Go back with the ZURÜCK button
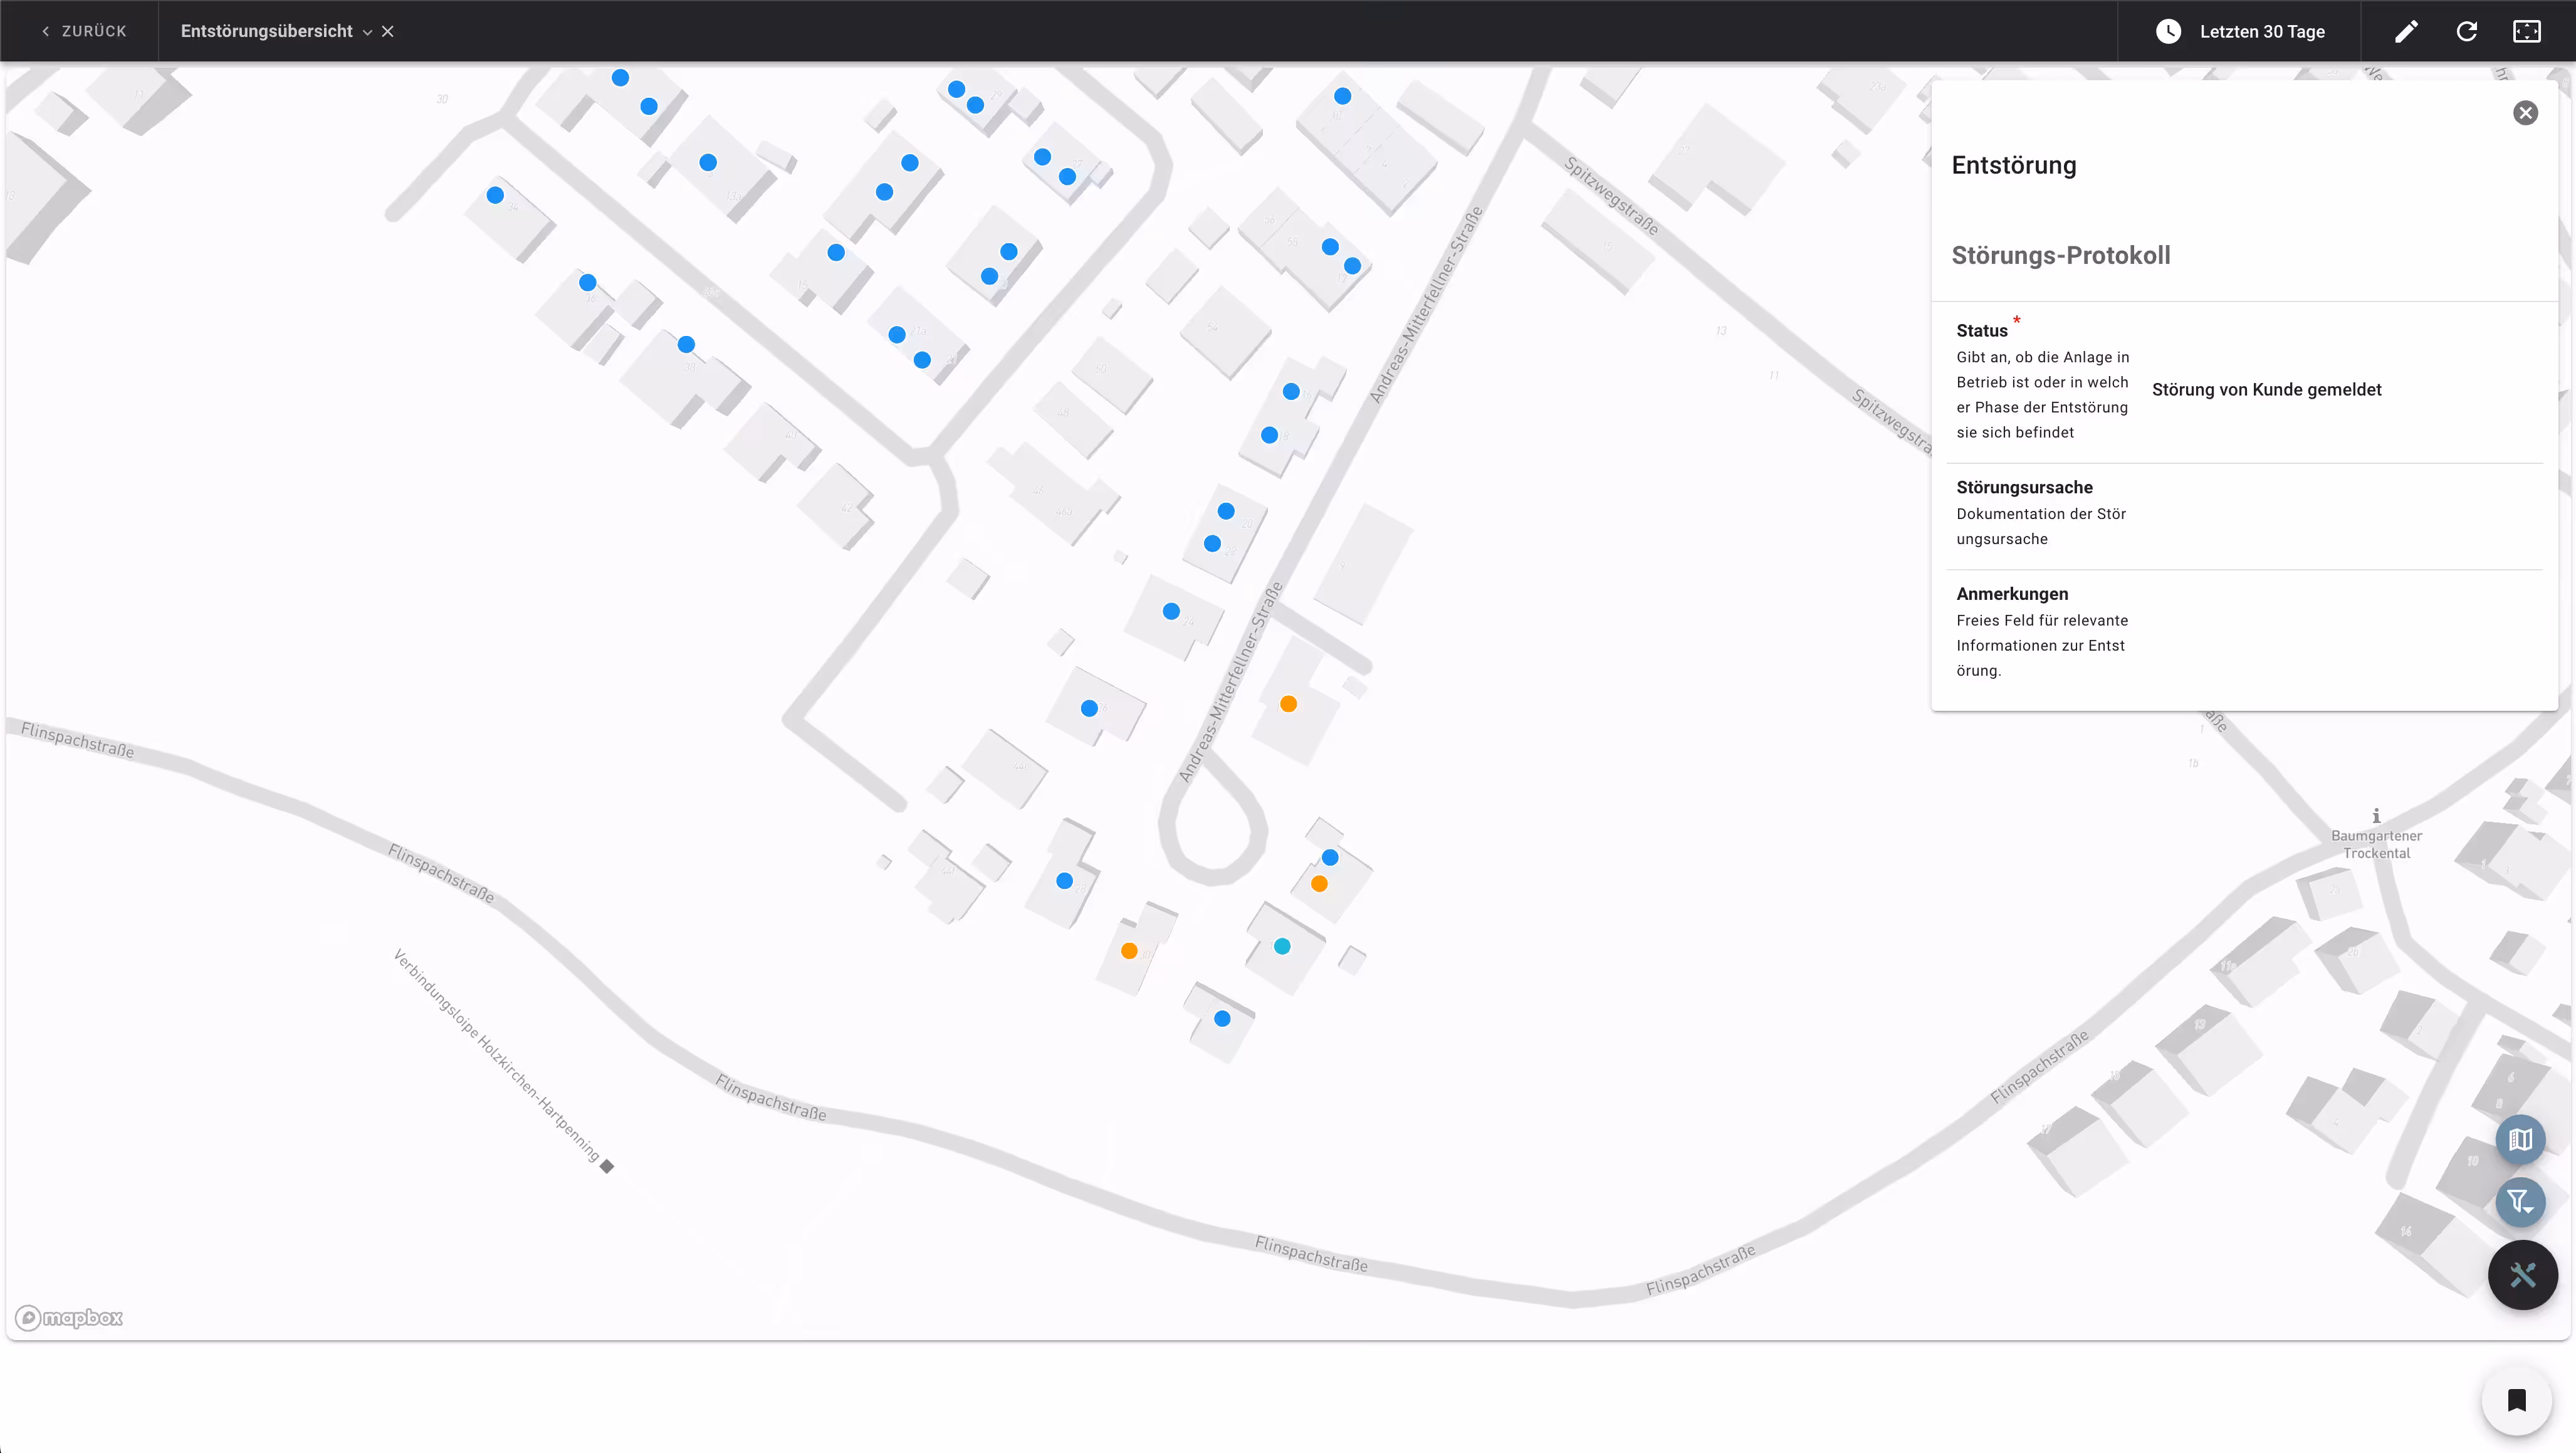Image resolution: width=2576 pixels, height=1453 pixels. click(84, 31)
